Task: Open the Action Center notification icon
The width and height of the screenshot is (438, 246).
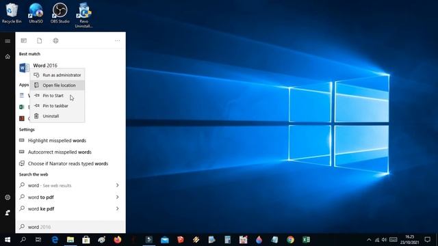Action: [427, 240]
